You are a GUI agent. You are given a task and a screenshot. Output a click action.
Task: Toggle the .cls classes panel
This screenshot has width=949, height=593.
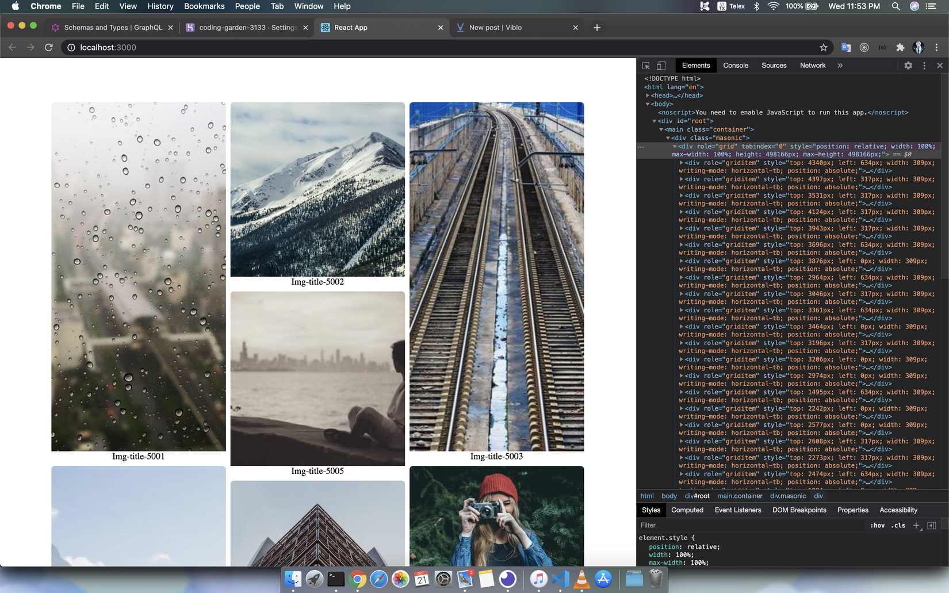(898, 525)
